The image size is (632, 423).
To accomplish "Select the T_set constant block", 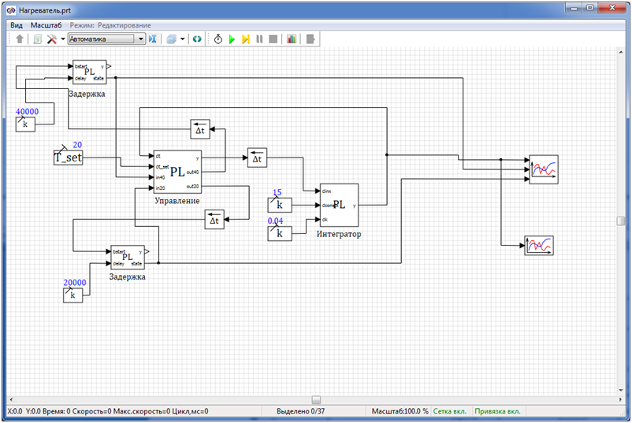I will coord(68,158).
